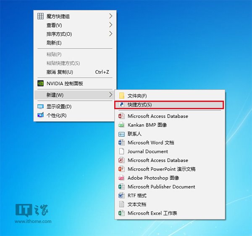Click the shortcut arrow icon beside 快捷方式(S)
Viewport: 252px width, 236px height.
[x=122, y=105]
